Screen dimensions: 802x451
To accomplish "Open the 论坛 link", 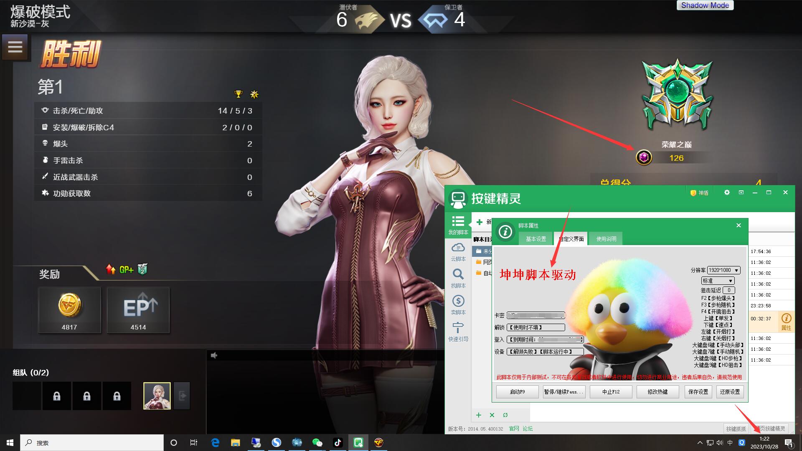I will coord(528,428).
